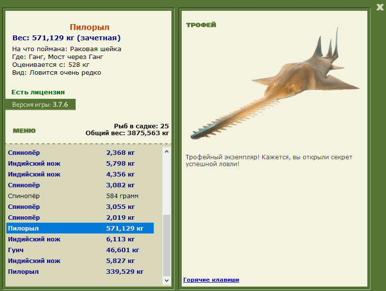Select the Пилорыл 339,529 кг row

(80, 271)
